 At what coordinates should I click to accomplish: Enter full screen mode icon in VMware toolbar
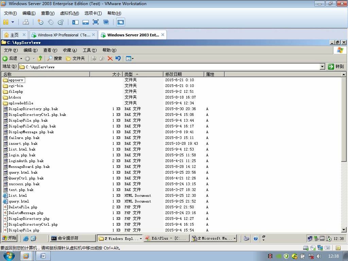click(95, 22)
